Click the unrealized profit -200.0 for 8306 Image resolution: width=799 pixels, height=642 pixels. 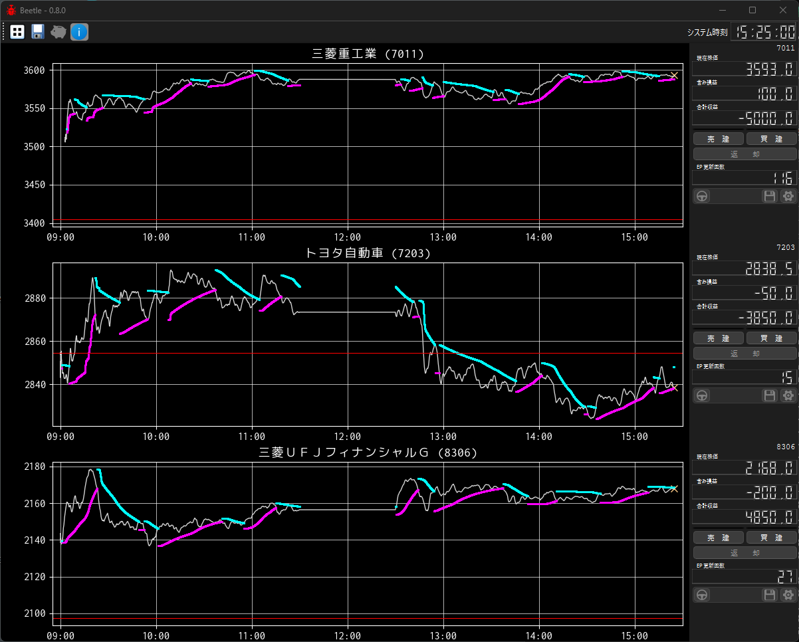click(x=744, y=492)
